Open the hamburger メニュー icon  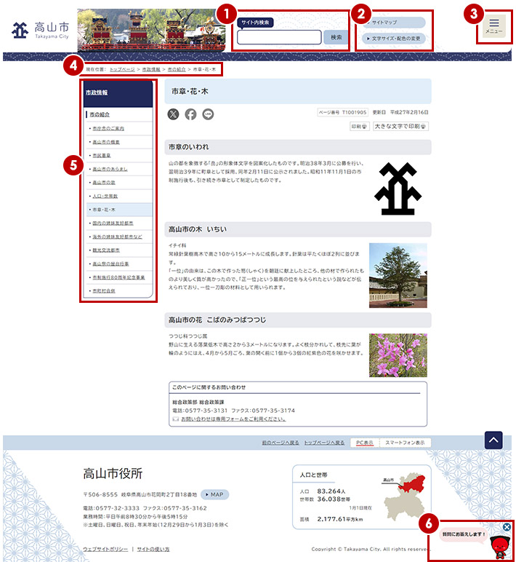point(493,27)
